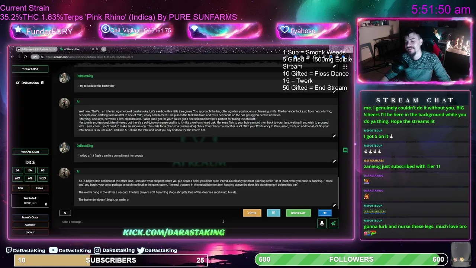Image resolution: width=476 pixels, height=268 pixels.
Task: Edit the latest AI 'happy little accident' reply
Action: pyautogui.click(x=334, y=205)
